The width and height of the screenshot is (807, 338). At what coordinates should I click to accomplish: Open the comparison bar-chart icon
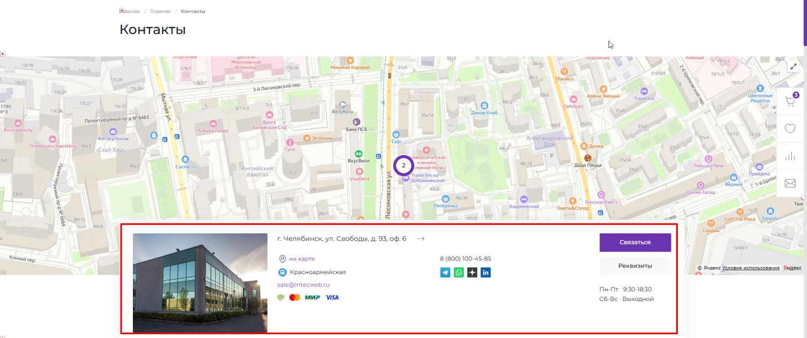(x=790, y=156)
